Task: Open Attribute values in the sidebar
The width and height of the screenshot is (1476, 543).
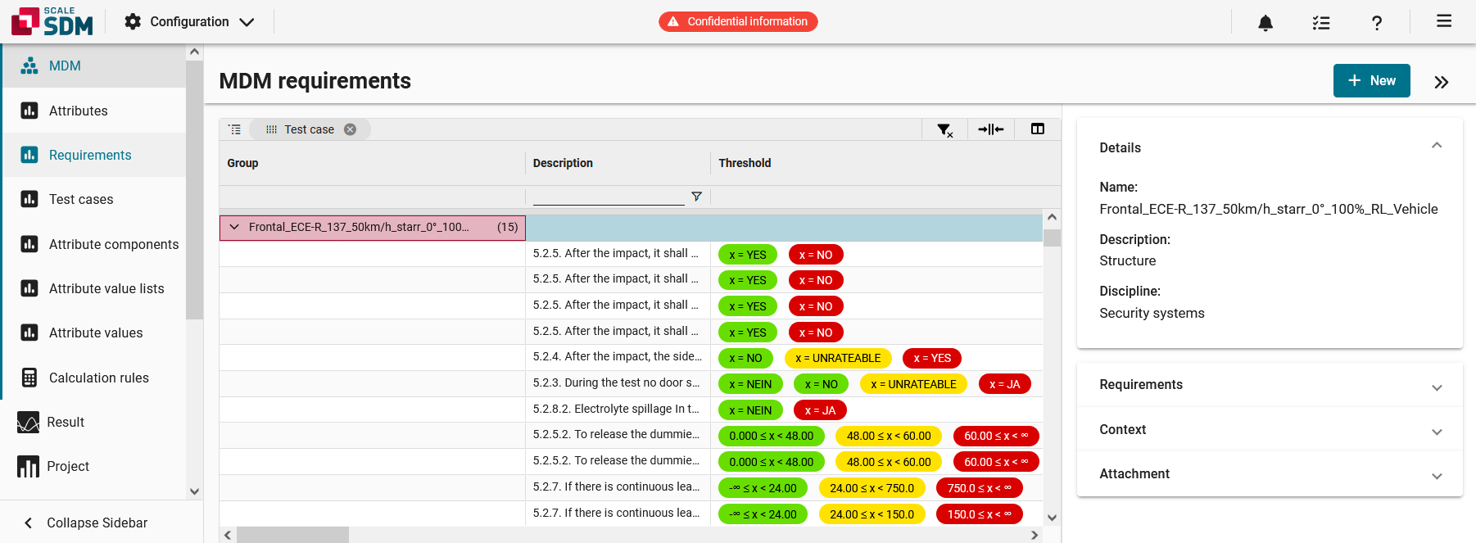Action: pyautogui.click(x=93, y=333)
